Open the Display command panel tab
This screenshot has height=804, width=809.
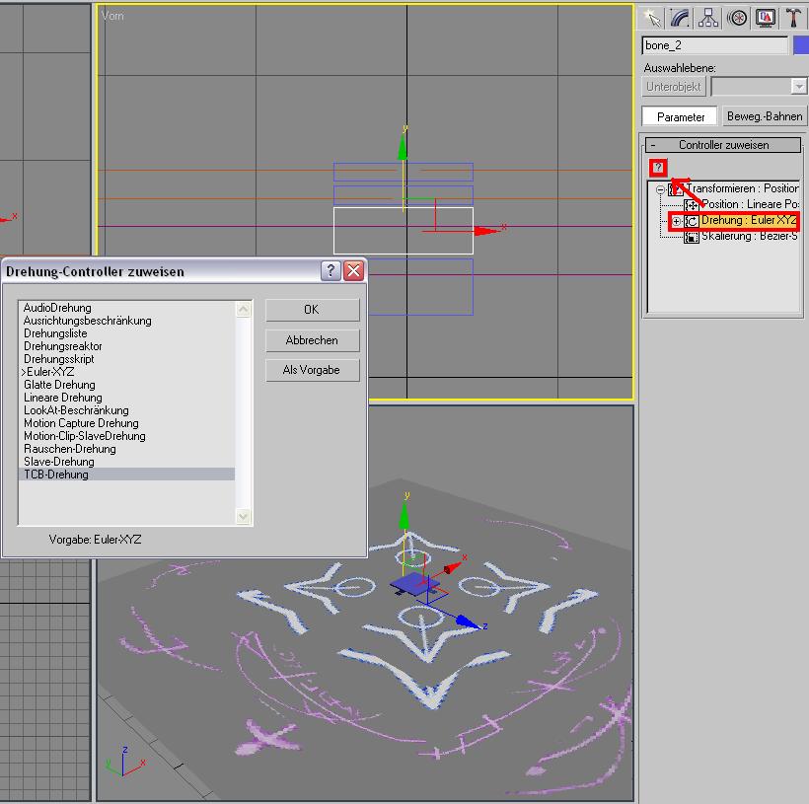tap(766, 19)
